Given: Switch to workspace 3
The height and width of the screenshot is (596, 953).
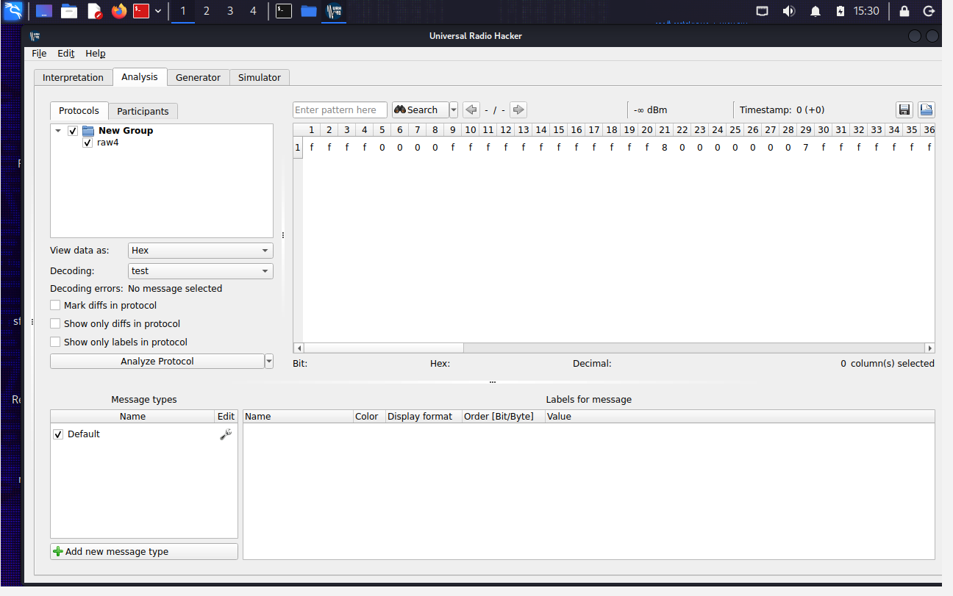Looking at the screenshot, I should pyautogui.click(x=230, y=11).
